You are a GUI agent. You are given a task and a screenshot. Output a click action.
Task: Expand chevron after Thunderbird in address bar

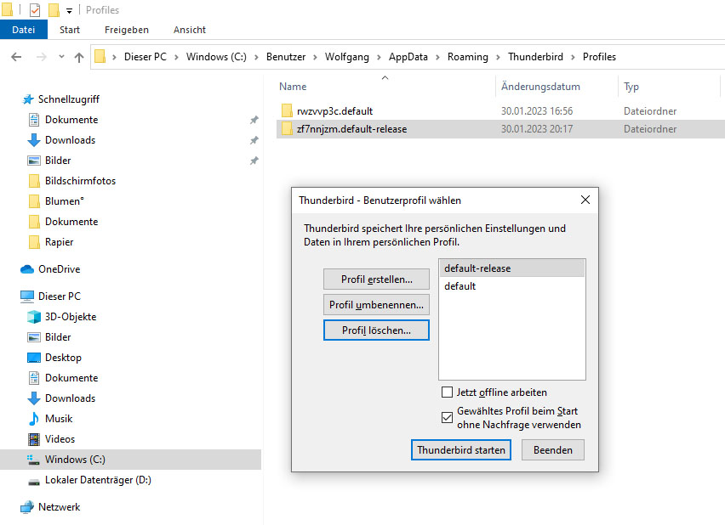pyautogui.click(x=573, y=57)
